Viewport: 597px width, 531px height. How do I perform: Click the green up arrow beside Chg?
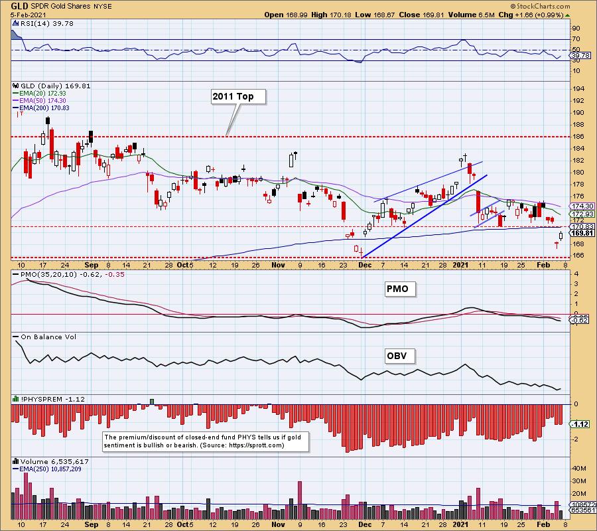pyautogui.click(x=568, y=15)
